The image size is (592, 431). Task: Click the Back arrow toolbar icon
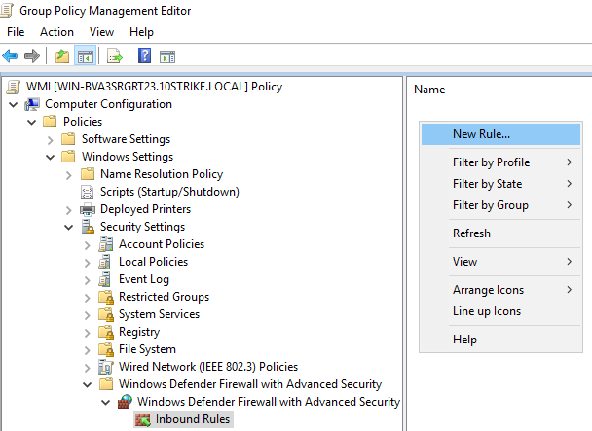(x=10, y=56)
